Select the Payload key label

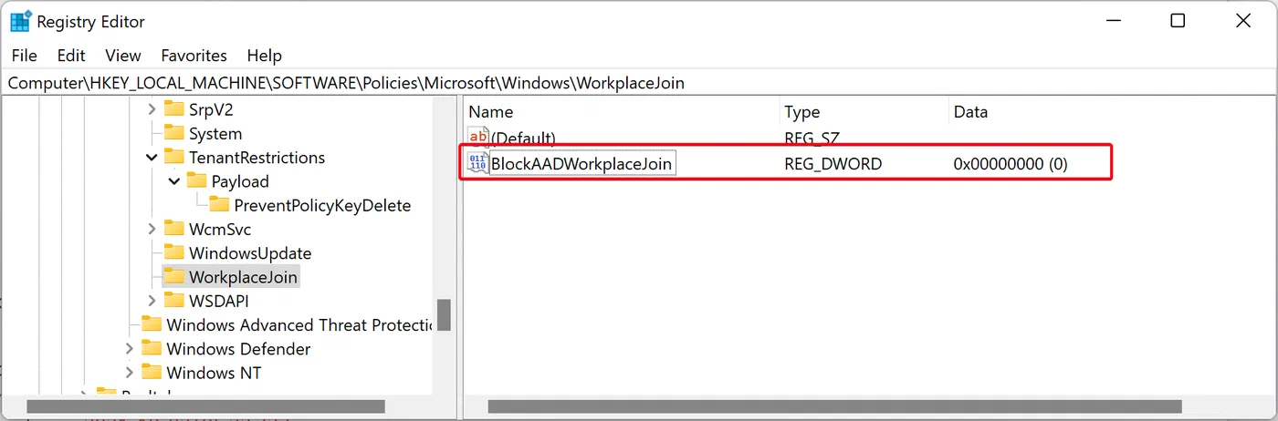(x=240, y=181)
